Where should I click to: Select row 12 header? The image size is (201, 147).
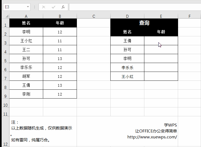[x=5, y=131]
